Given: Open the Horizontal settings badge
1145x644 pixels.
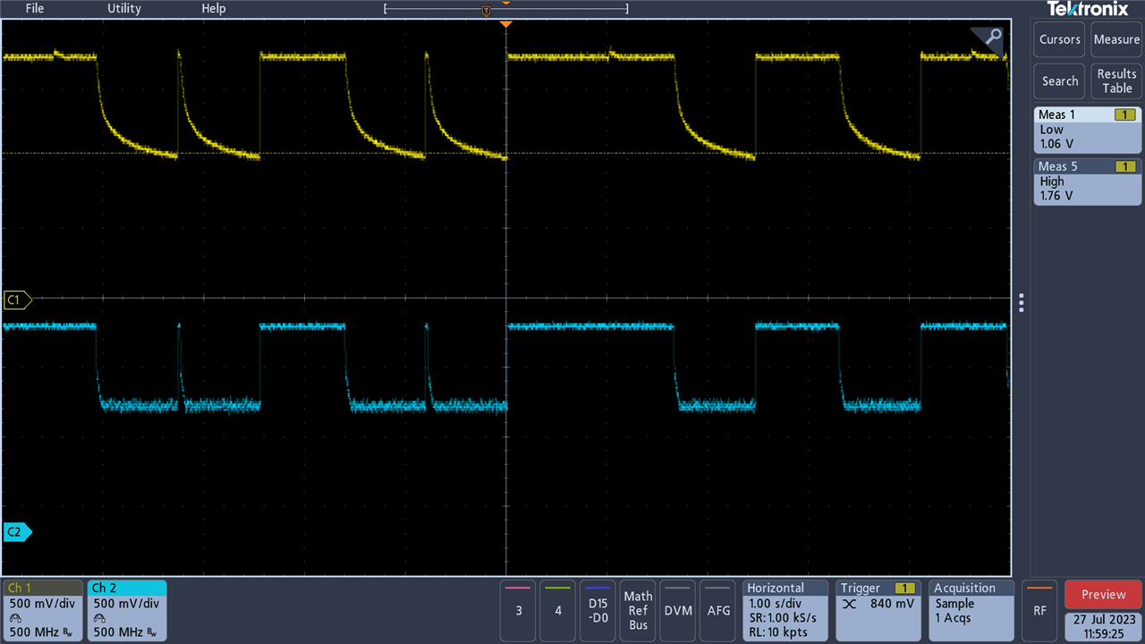Looking at the screenshot, I should 785,610.
